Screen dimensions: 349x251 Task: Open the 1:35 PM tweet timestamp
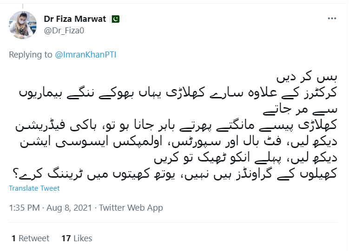tap(24, 208)
